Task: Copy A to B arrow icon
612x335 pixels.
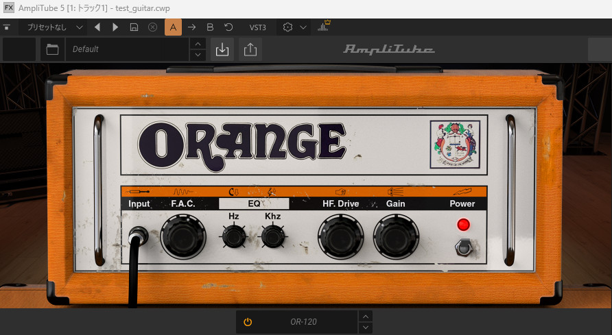Action: [x=191, y=27]
